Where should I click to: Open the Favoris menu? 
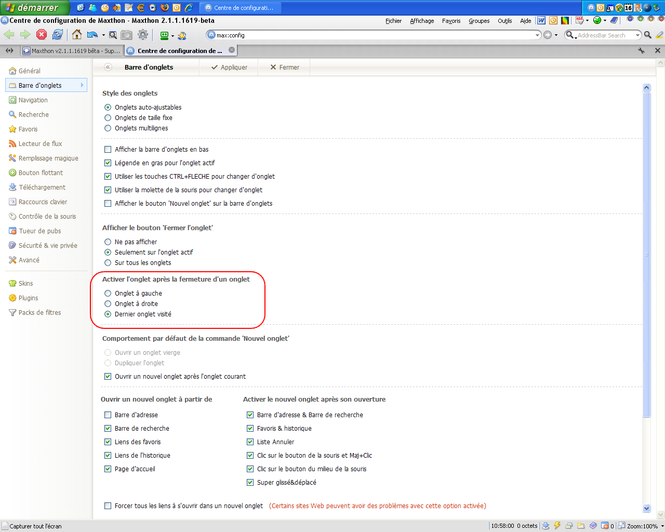[x=451, y=21]
